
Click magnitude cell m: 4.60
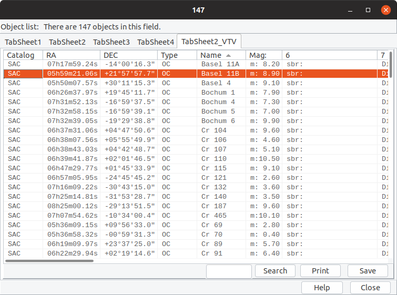pyautogui.click(x=265, y=140)
